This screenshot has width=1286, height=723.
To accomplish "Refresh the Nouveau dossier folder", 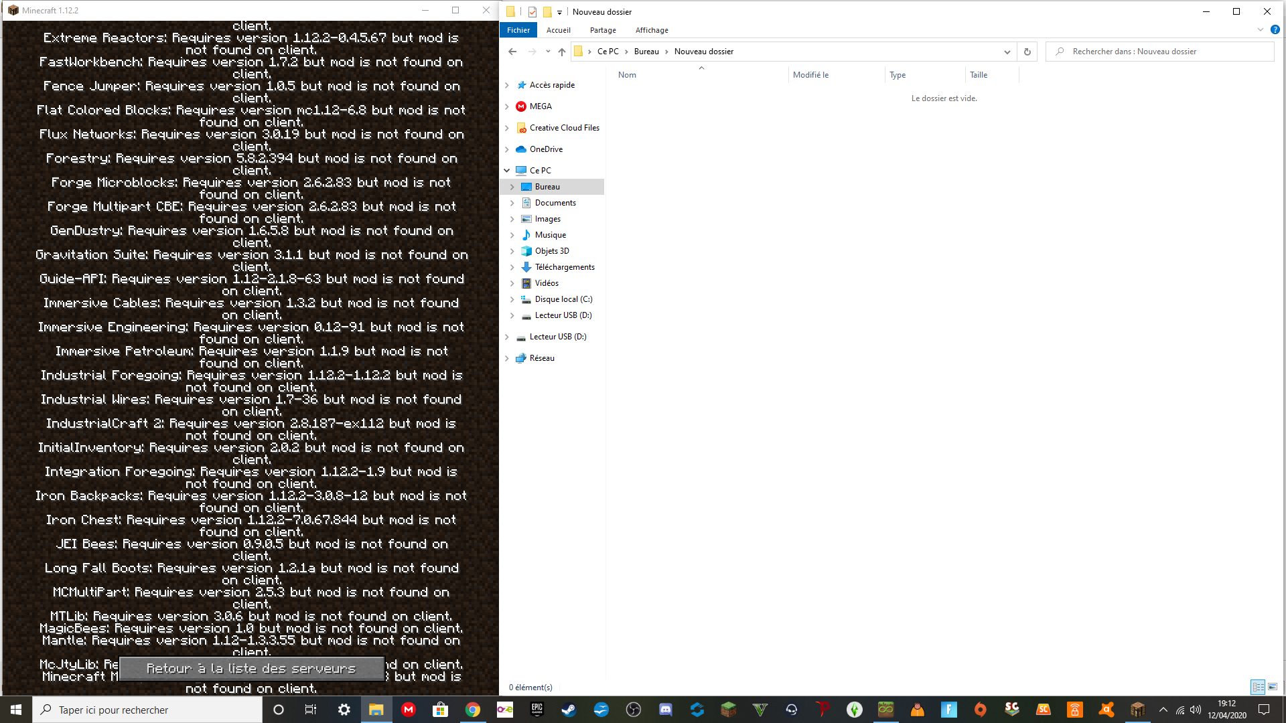I will [x=1027, y=52].
